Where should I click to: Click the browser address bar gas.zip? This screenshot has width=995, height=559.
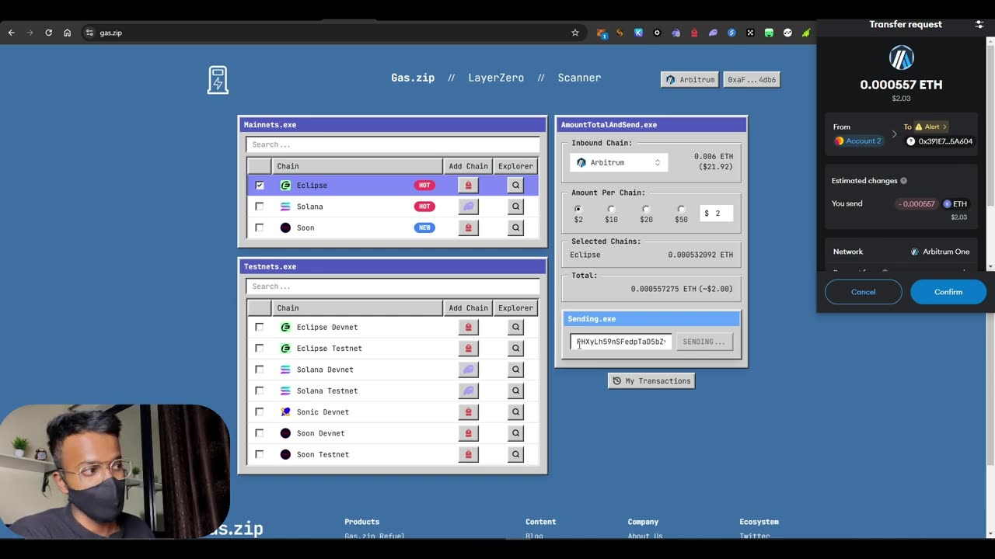pyautogui.click(x=111, y=33)
